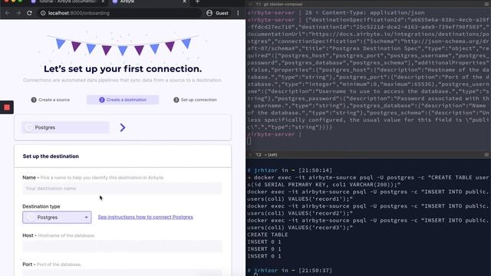Close the tutorial documentation tab
The image size is (491, 276).
coord(103,2)
